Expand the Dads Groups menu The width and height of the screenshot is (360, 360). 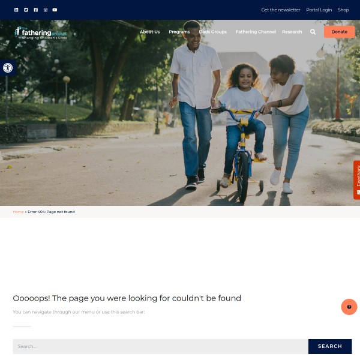[213, 32]
